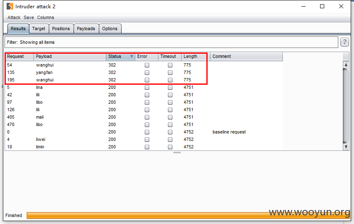Click the scroll down arrow of results table

[346, 147]
